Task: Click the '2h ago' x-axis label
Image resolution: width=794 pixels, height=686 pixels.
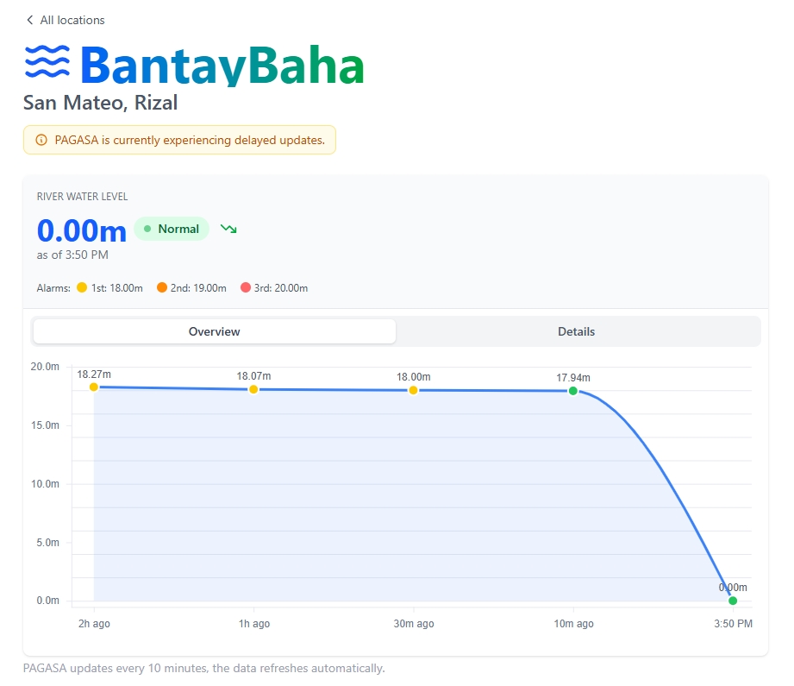Action: click(94, 624)
